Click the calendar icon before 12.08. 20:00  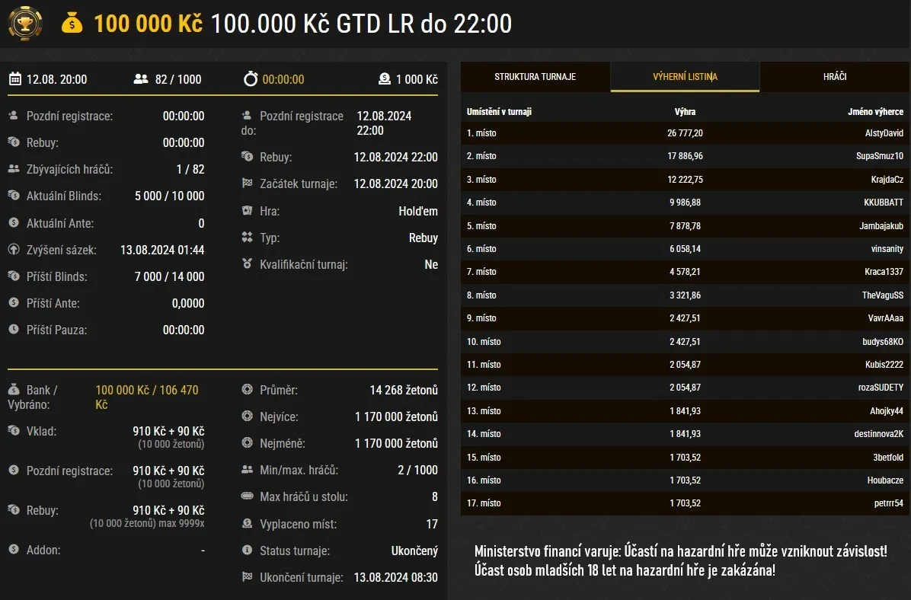pyautogui.click(x=16, y=78)
